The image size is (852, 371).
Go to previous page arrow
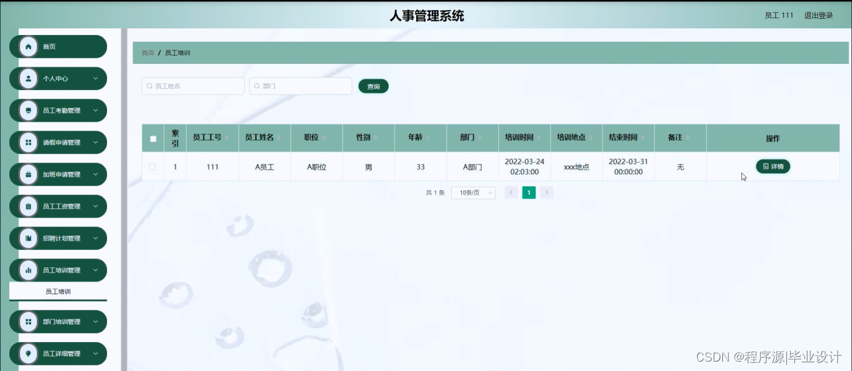pyautogui.click(x=511, y=193)
